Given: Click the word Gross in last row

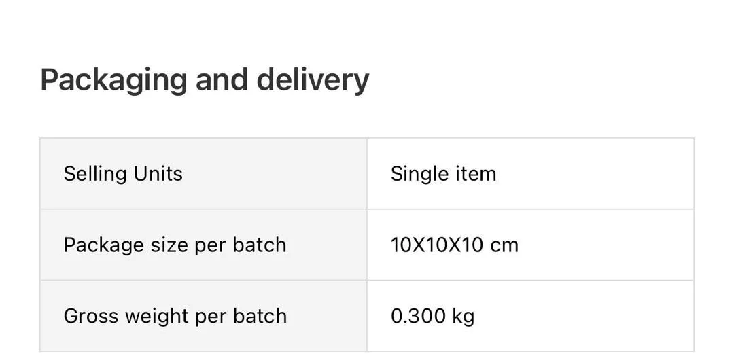Looking at the screenshot, I should [91, 316].
